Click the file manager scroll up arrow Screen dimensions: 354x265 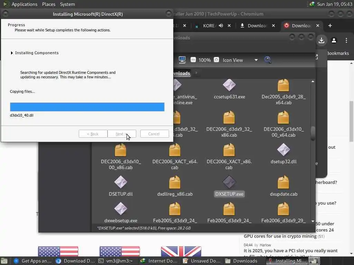click(x=313, y=81)
